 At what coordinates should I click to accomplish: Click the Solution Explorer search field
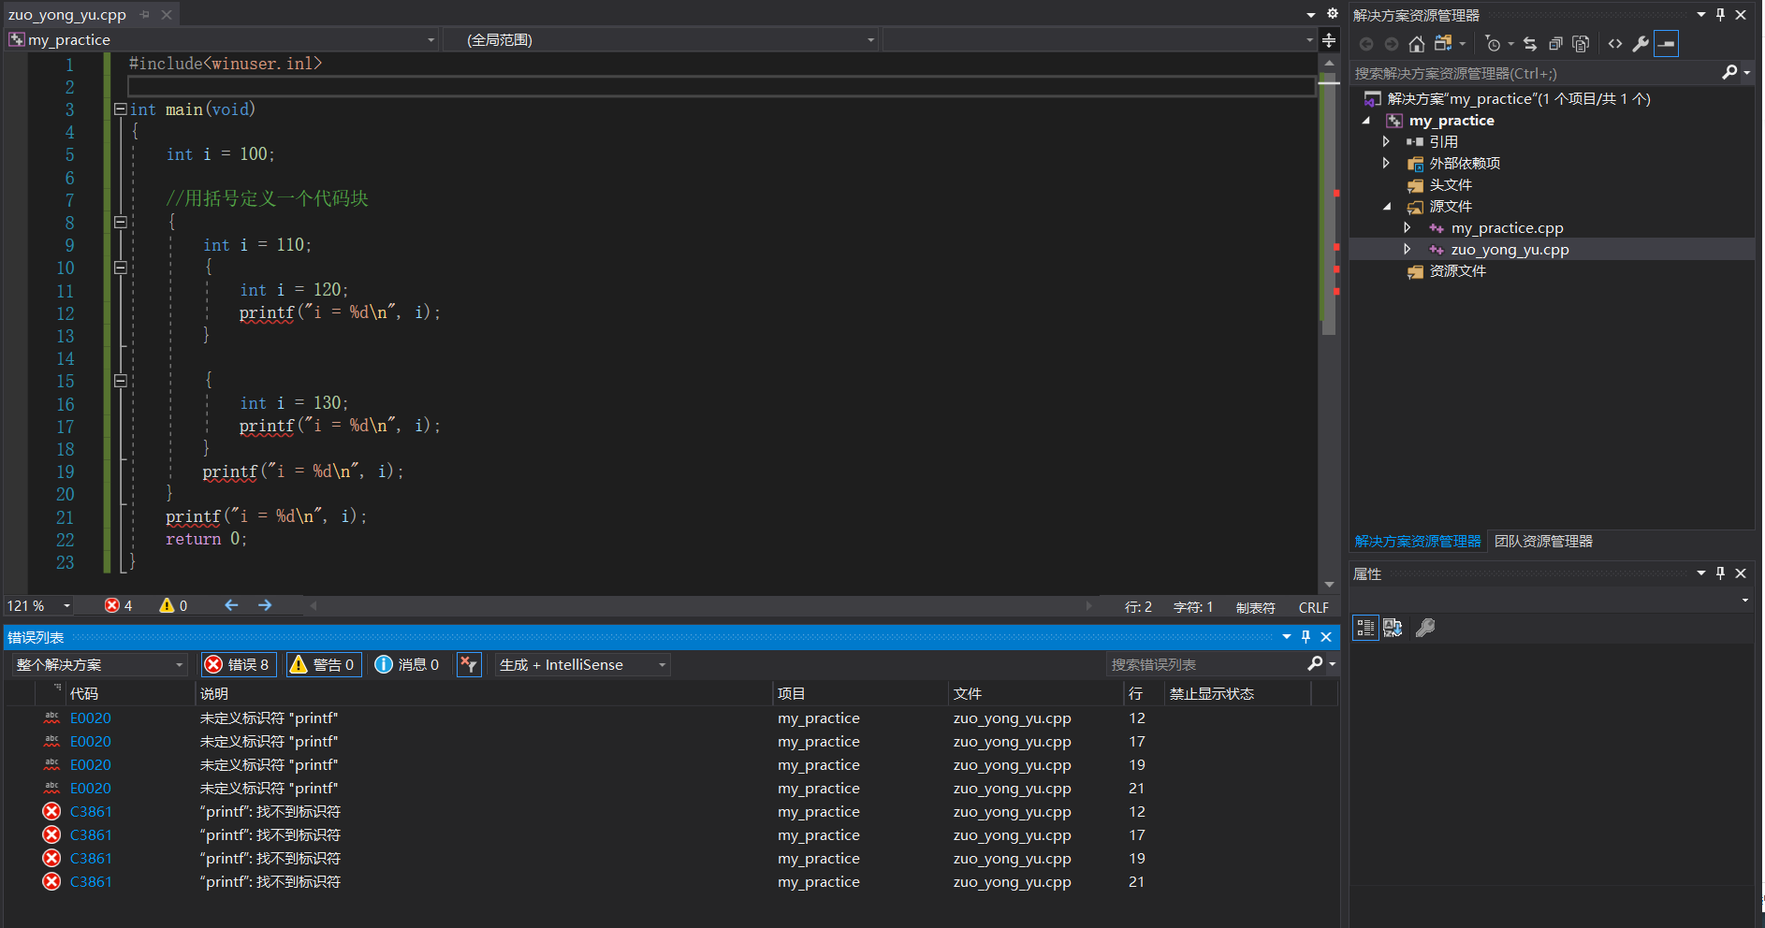pyautogui.click(x=1535, y=73)
